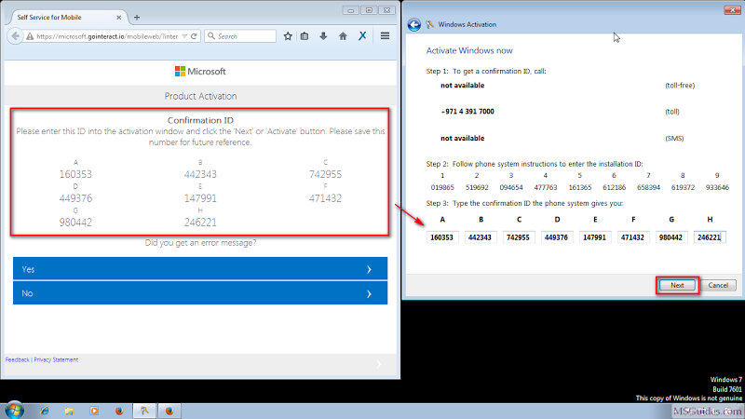Open the Privacy Statement link
Image resolution: width=745 pixels, height=419 pixels.
coord(56,359)
